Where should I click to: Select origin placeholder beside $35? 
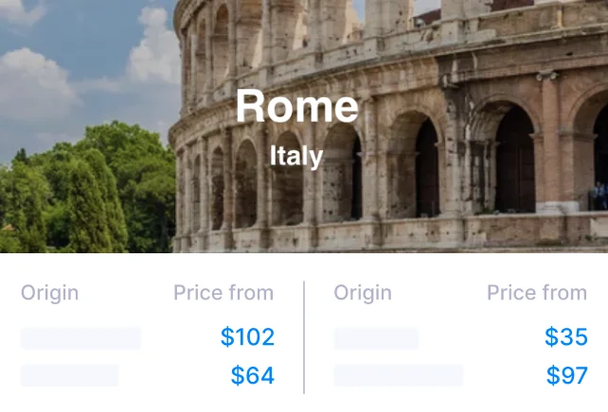375,338
